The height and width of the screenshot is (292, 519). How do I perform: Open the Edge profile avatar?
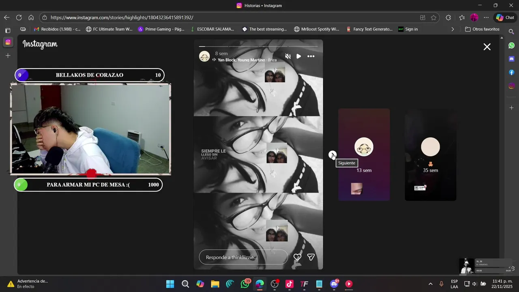pos(474,17)
